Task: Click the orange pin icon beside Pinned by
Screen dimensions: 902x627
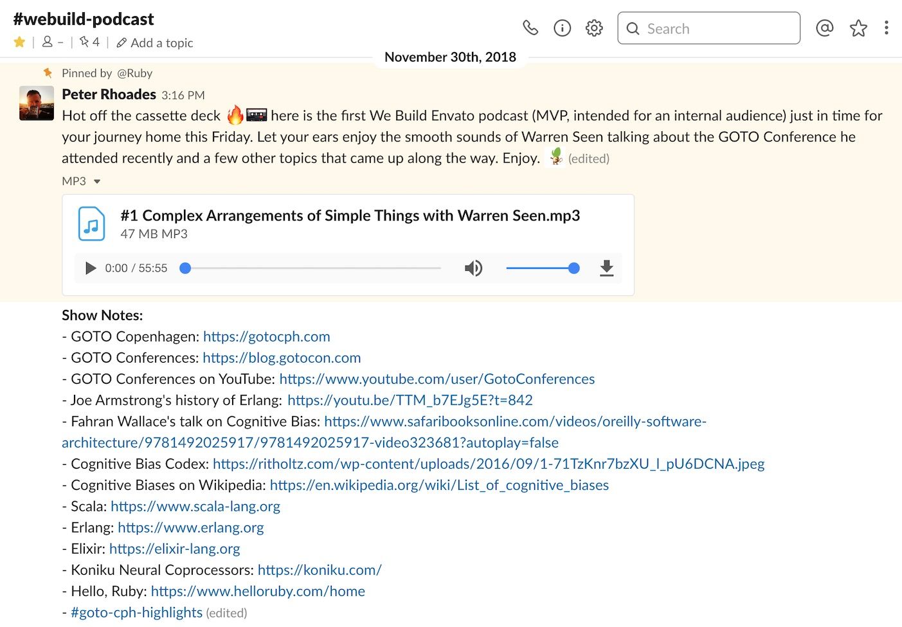Action: 48,73
